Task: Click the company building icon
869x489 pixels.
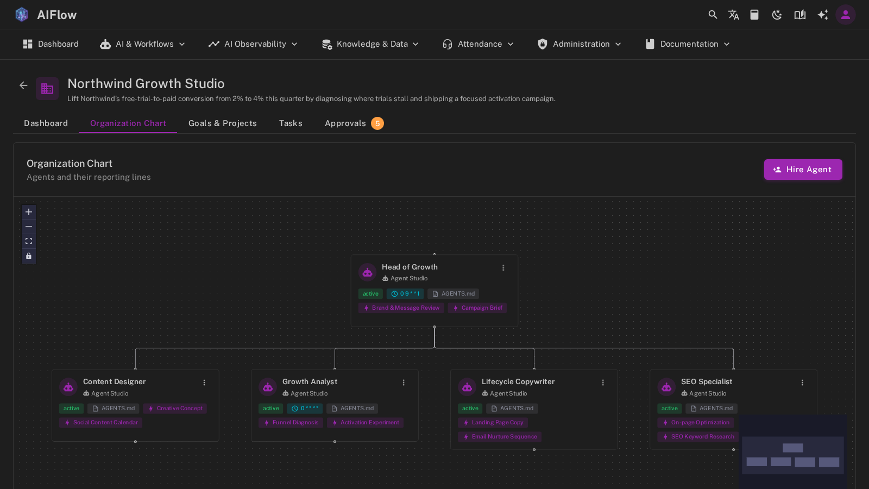Action: click(x=47, y=89)
